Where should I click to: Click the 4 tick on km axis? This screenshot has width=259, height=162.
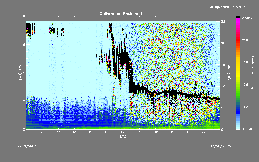coord(24,73)
